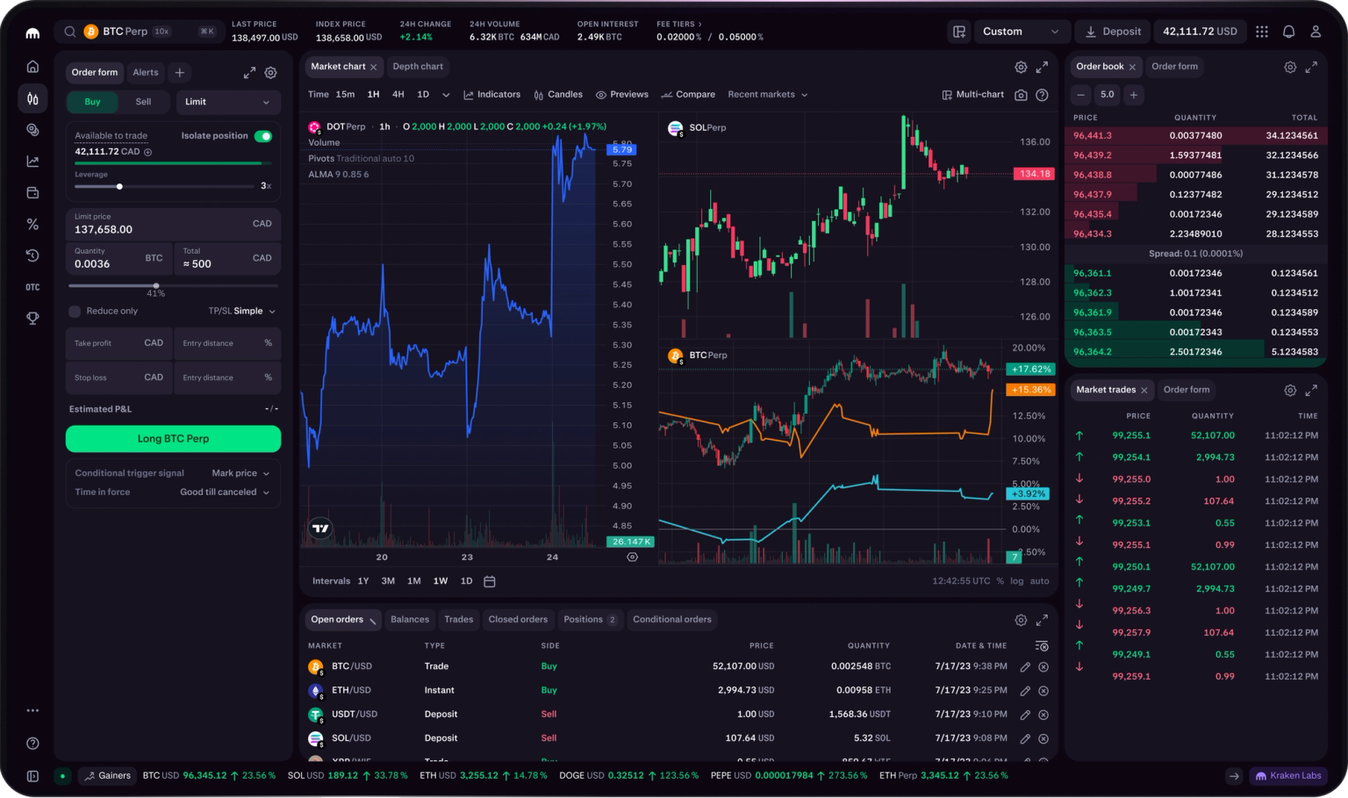This screenshot has width=1348, height=798.
Task: Toggle Isolate position switch
Action: [263, 136]
